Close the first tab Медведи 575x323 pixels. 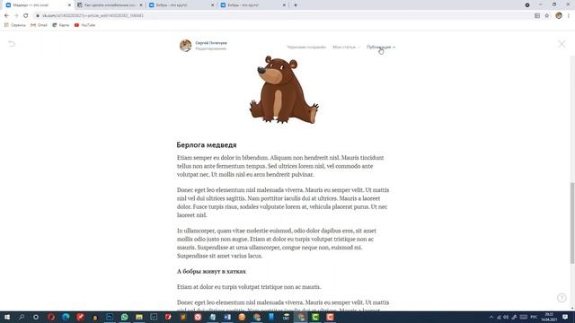(69, 5)
